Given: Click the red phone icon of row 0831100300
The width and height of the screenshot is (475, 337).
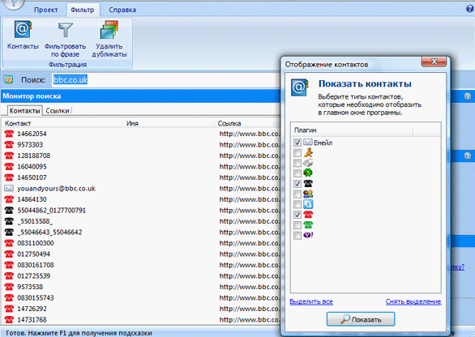Looking at the screenshot, I should coord(9,243).
